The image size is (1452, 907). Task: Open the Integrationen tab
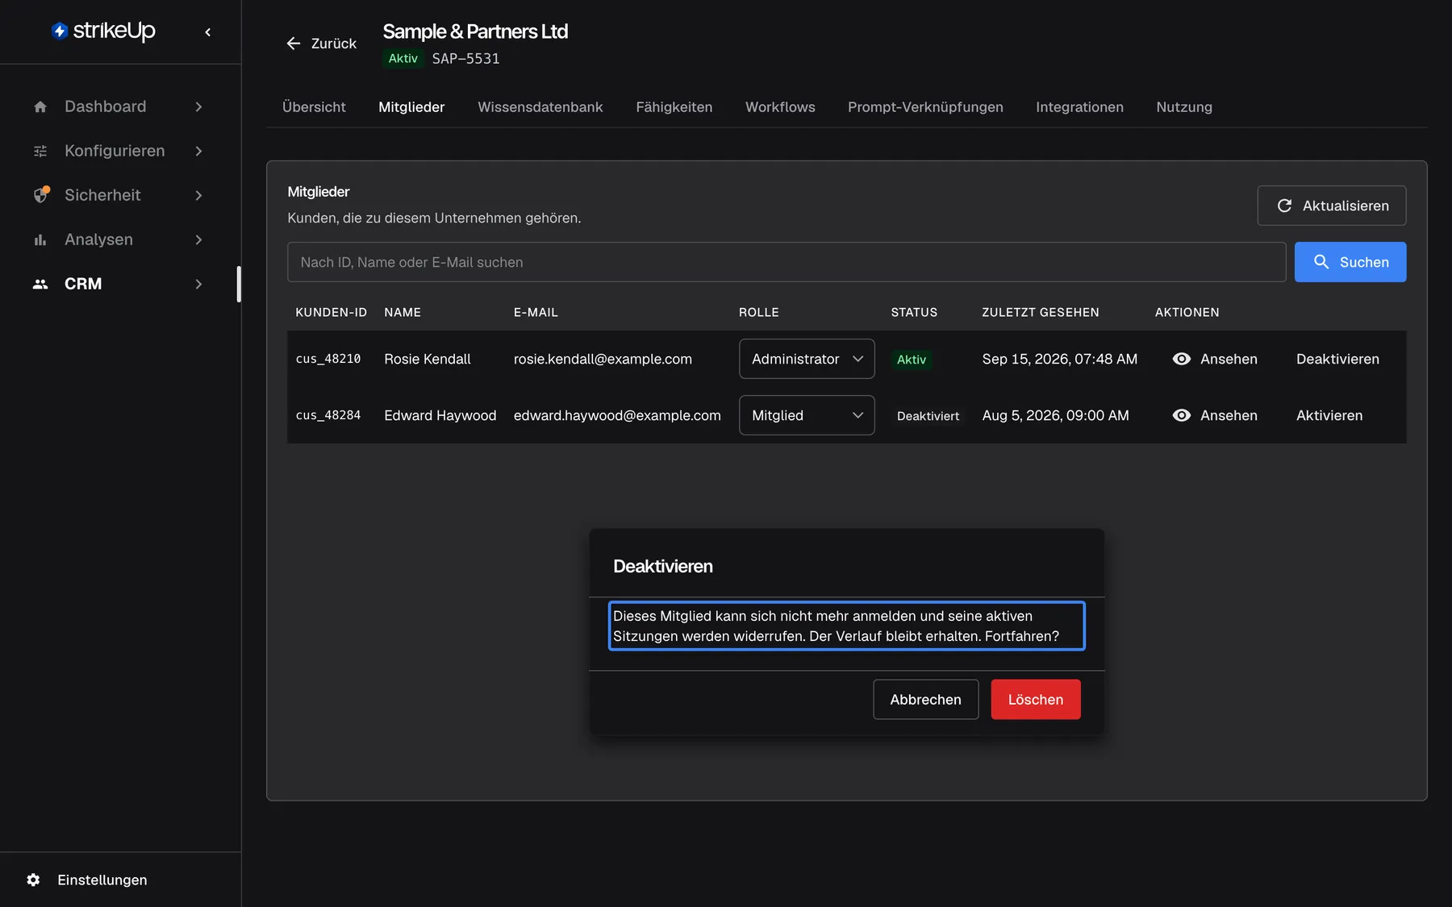click(x=1079, y=107)
